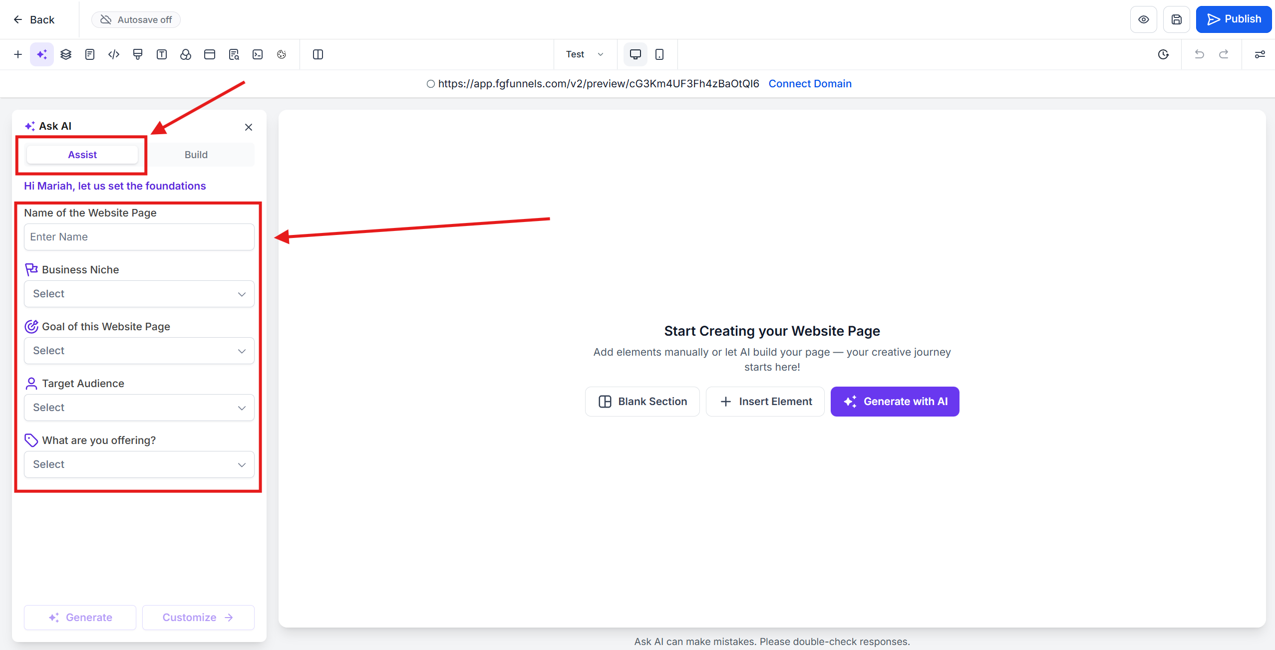Viewport: 1275px width, 650px height.
Task: Open the layers panel icon
Action: (x=66, y=54)
